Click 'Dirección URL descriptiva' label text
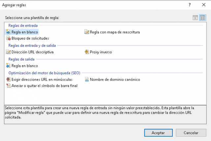211x141 pixels. pyautogui.click(x=32, y=52)
